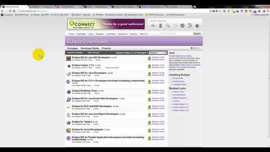The width and height of the screenshot is (270, 152).
Task: Click the Scout Developers S icon
Action: [68, 130]
